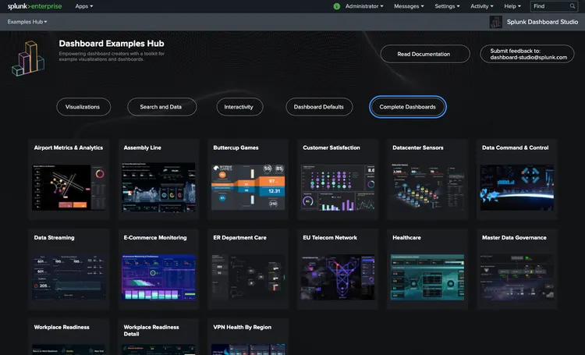Click the Read Documentation button
585x355 pixels.
click(425, 54)
